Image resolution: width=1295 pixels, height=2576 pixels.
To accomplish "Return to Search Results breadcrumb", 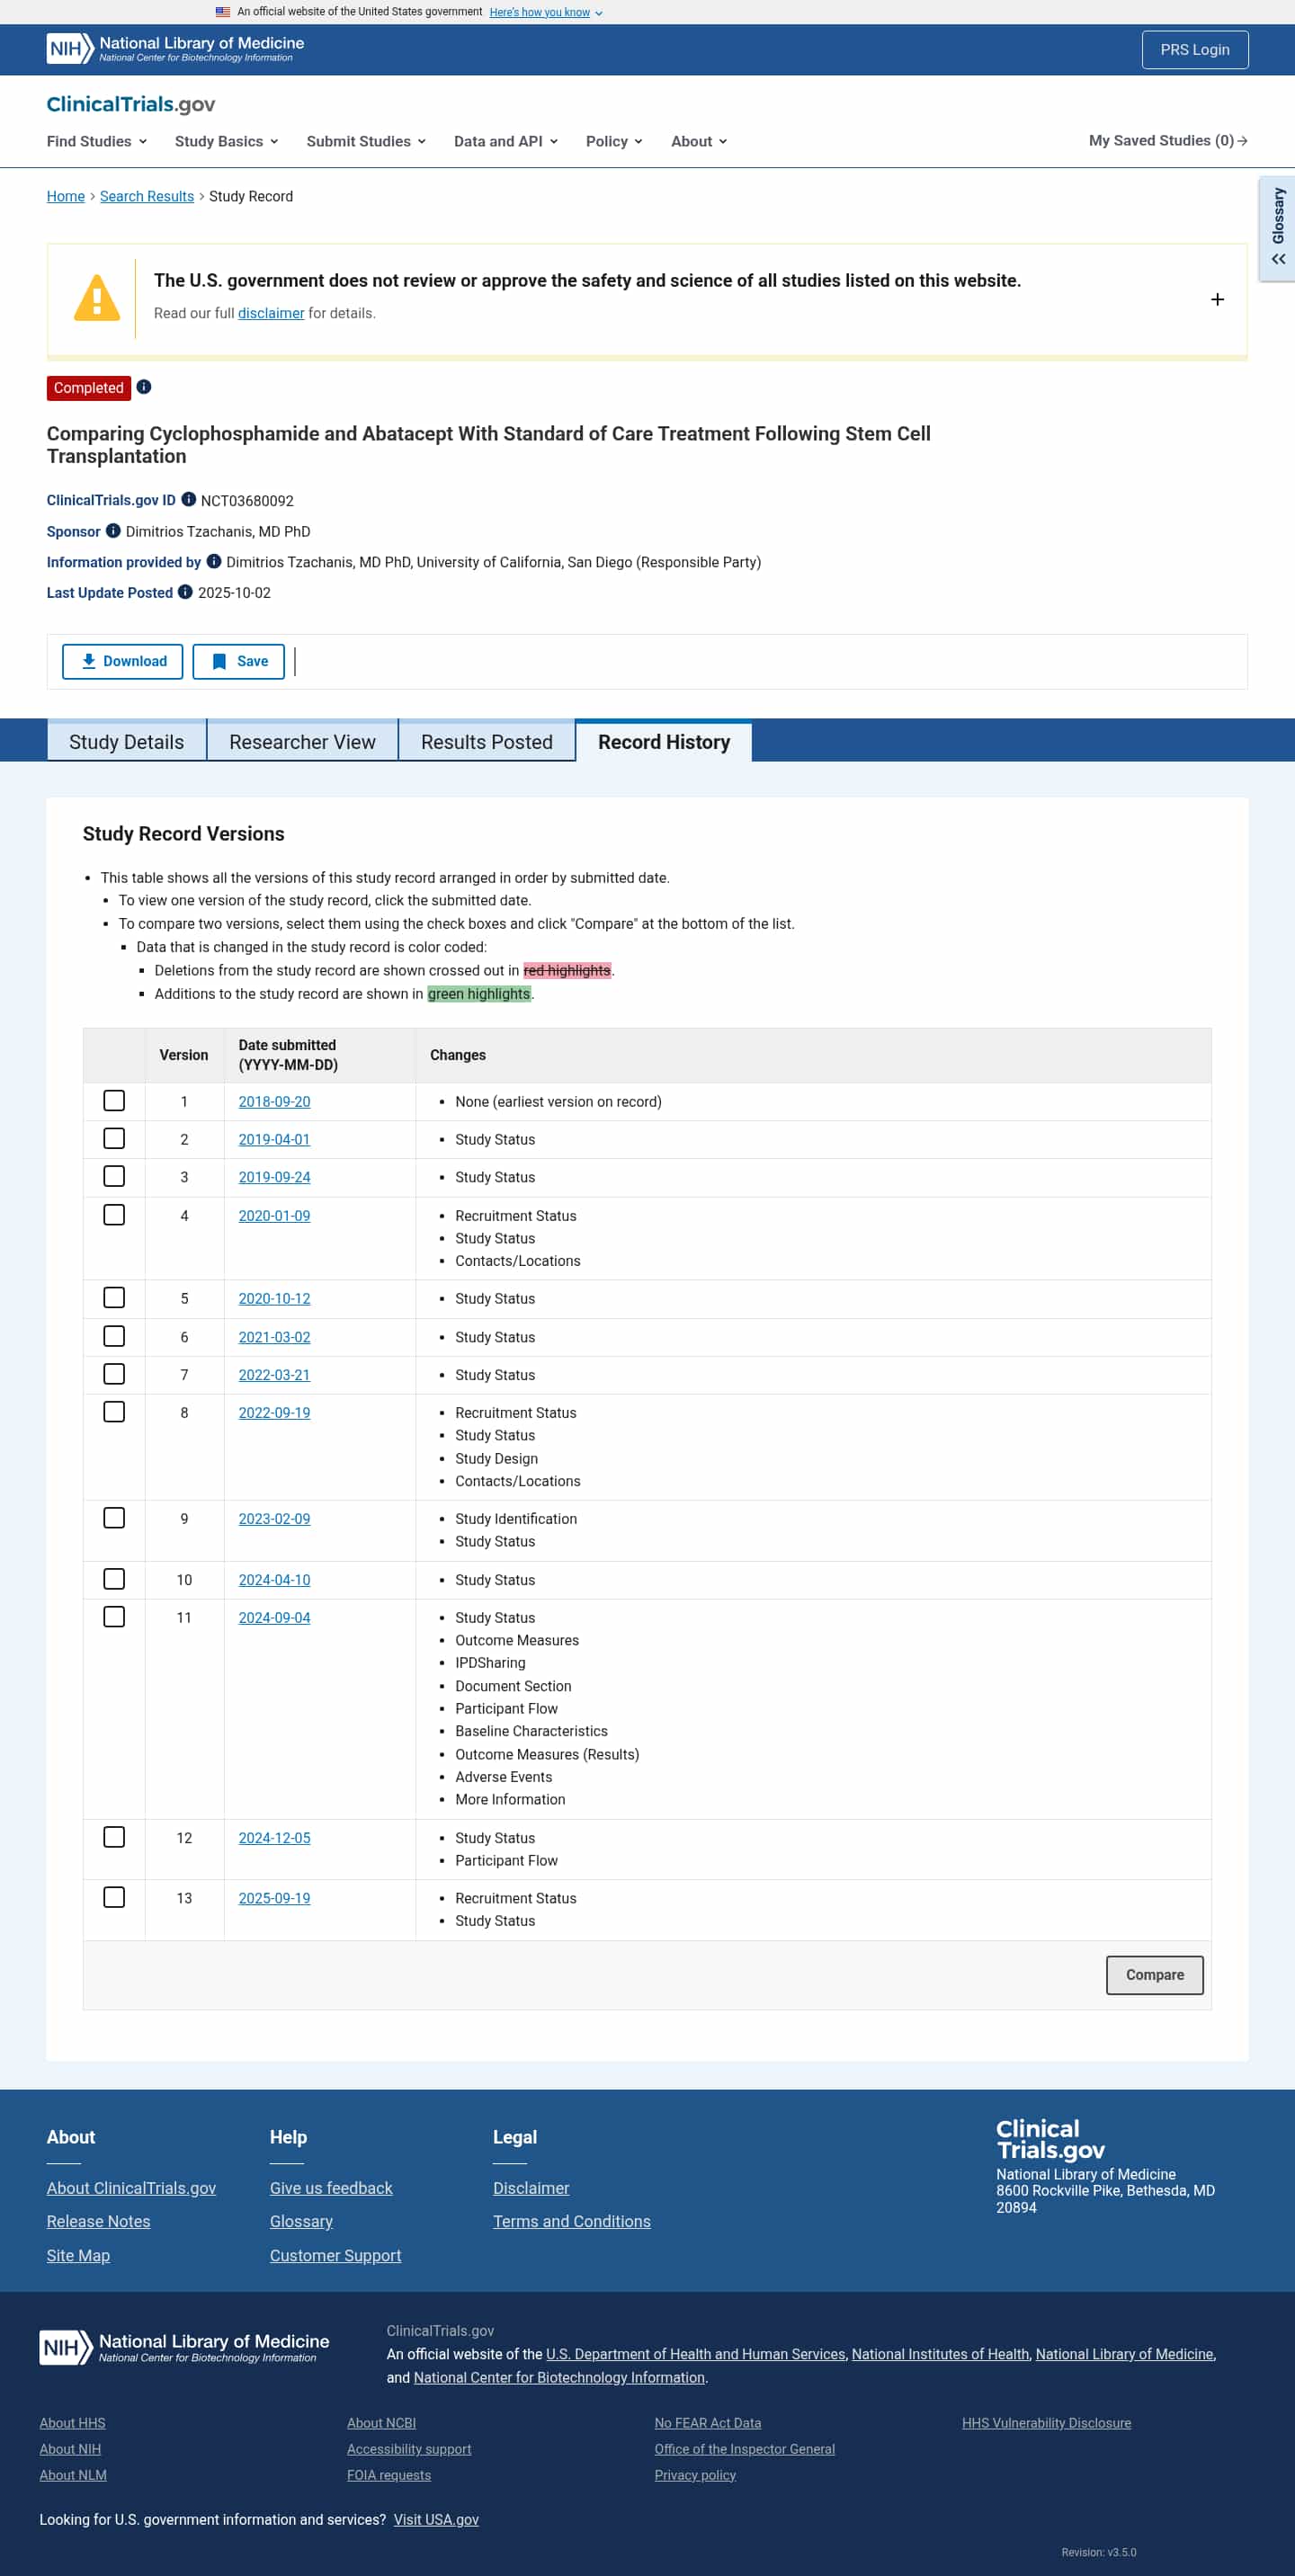I will tap(147, 196).
